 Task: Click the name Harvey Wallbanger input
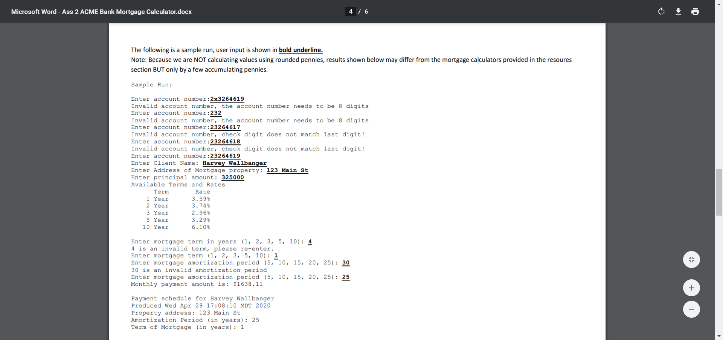[235, 163]
